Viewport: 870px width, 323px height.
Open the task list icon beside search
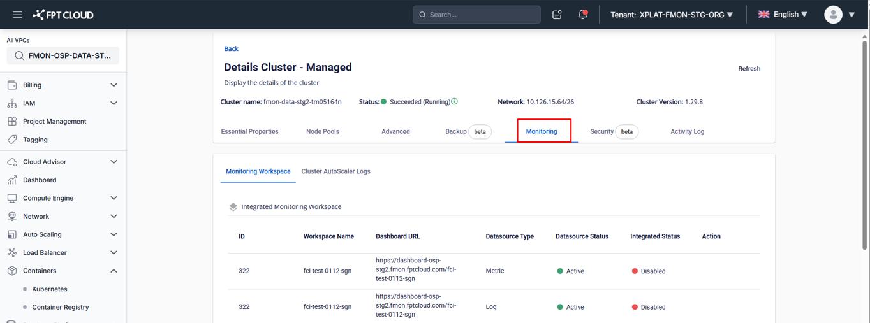(557, 15)
